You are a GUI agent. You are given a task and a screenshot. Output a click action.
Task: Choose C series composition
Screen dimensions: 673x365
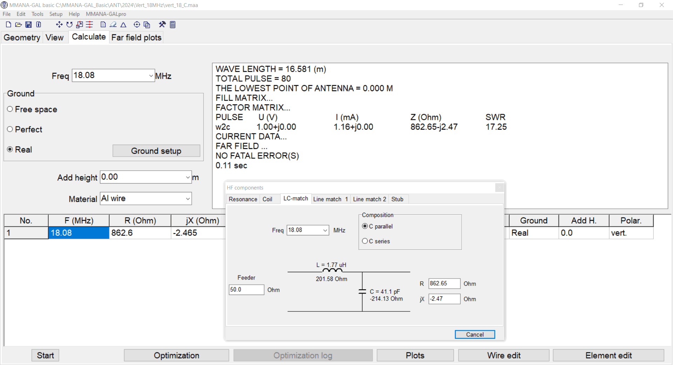coord(365,241)
